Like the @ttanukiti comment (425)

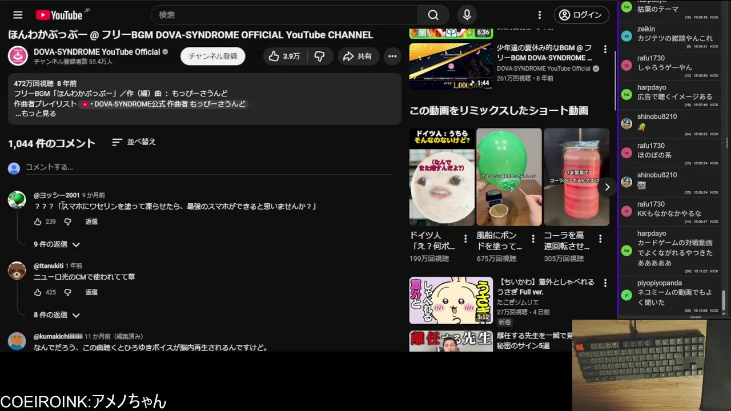(38, 292)
